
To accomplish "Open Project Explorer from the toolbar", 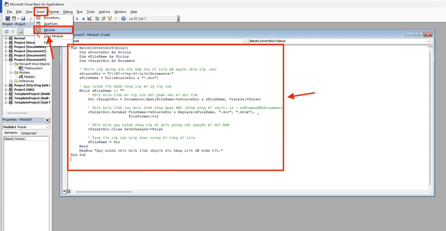I will tap(97, 18).
